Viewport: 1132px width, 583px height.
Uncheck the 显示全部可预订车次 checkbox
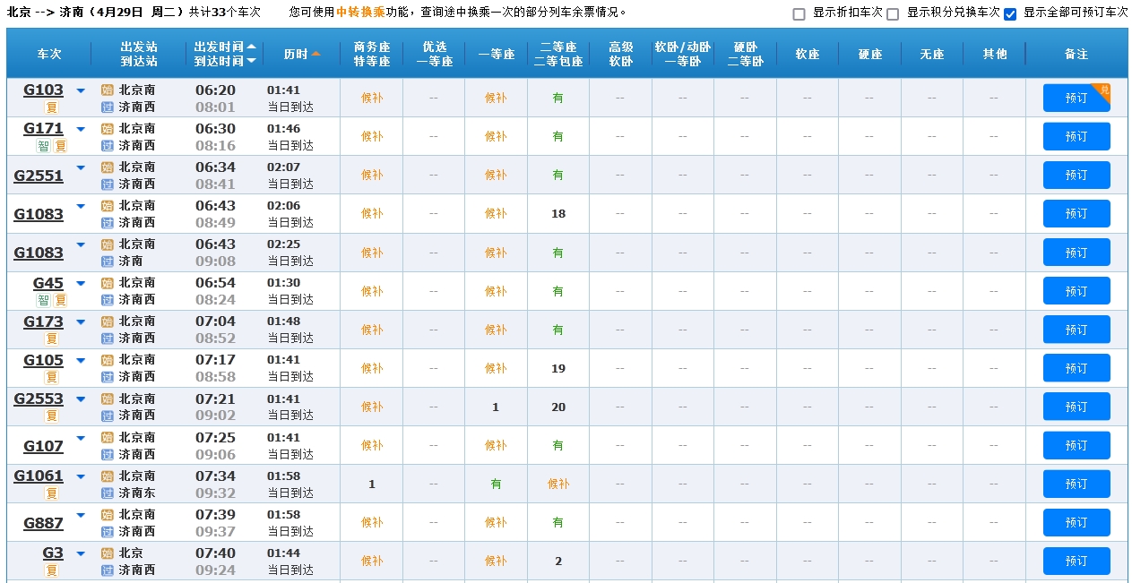pyautogui.click(x=1010, y=14)
